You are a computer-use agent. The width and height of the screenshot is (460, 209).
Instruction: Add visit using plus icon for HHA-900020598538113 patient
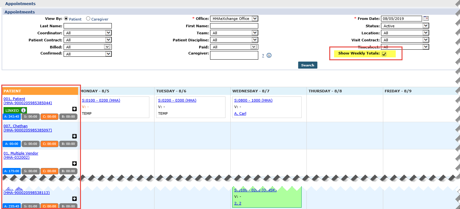point(74,199)
